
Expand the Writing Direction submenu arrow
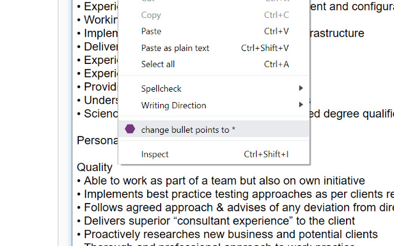click(301, 105)
